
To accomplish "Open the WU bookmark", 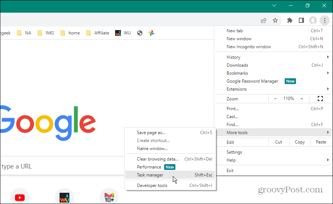I will [x=123, y=33].
